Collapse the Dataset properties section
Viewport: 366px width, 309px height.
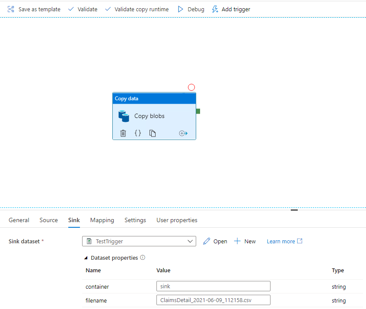tap(86, 258)
